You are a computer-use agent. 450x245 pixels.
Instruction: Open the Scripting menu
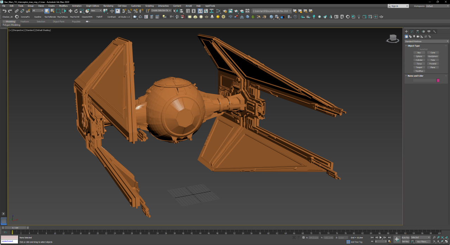pyautogui.click(x=149, y=6)
